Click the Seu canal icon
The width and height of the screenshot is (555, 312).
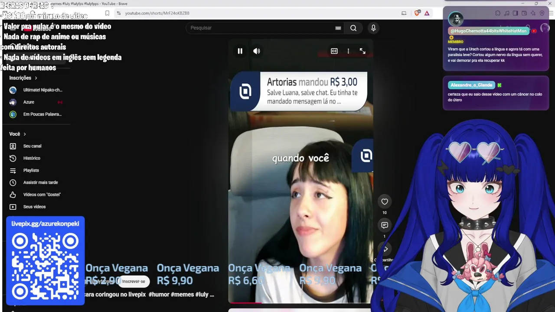13,146
